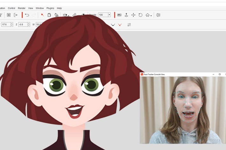The width and height of the screenshot is (226, 150).
Task: Click the zoom value field showing 100
Action: tap(102, 15)
